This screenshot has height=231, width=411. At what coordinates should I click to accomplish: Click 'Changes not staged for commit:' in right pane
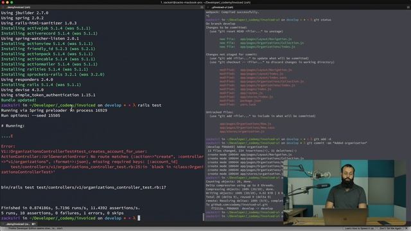click(231, 55)
